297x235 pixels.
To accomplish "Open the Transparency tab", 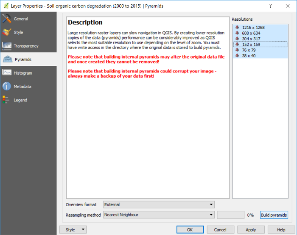I will pyautogui.click(x=28, y=46).
